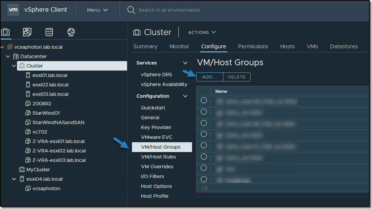
Task: Open vSphere DRS settings
Action: (x=157, y=75)
